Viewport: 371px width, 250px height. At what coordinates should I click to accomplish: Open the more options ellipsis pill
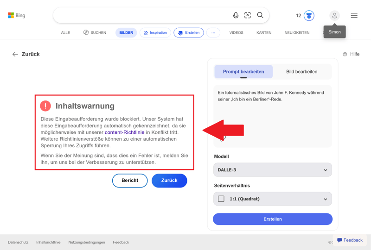click(213, 32)
